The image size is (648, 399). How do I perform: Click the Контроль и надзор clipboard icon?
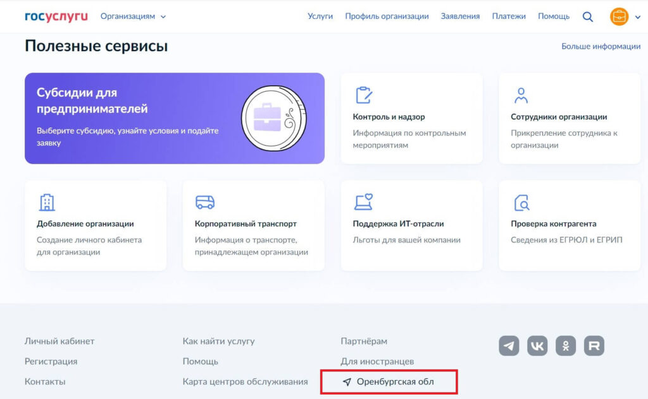tap(364, 95)
